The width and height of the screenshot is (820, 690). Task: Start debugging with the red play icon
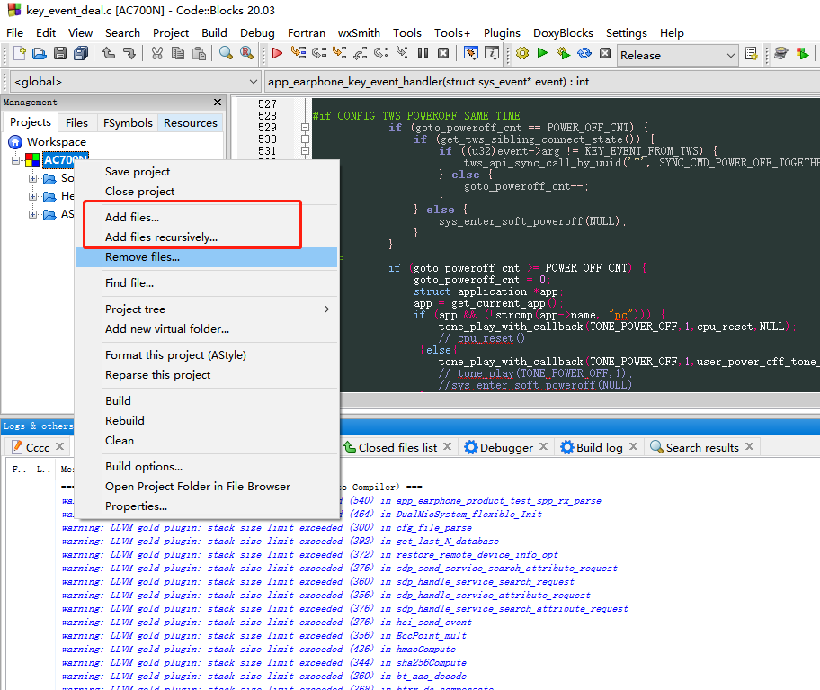coord(277,53)
